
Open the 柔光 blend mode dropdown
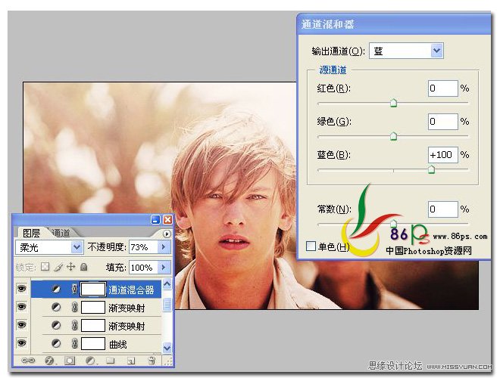point(77,247)
